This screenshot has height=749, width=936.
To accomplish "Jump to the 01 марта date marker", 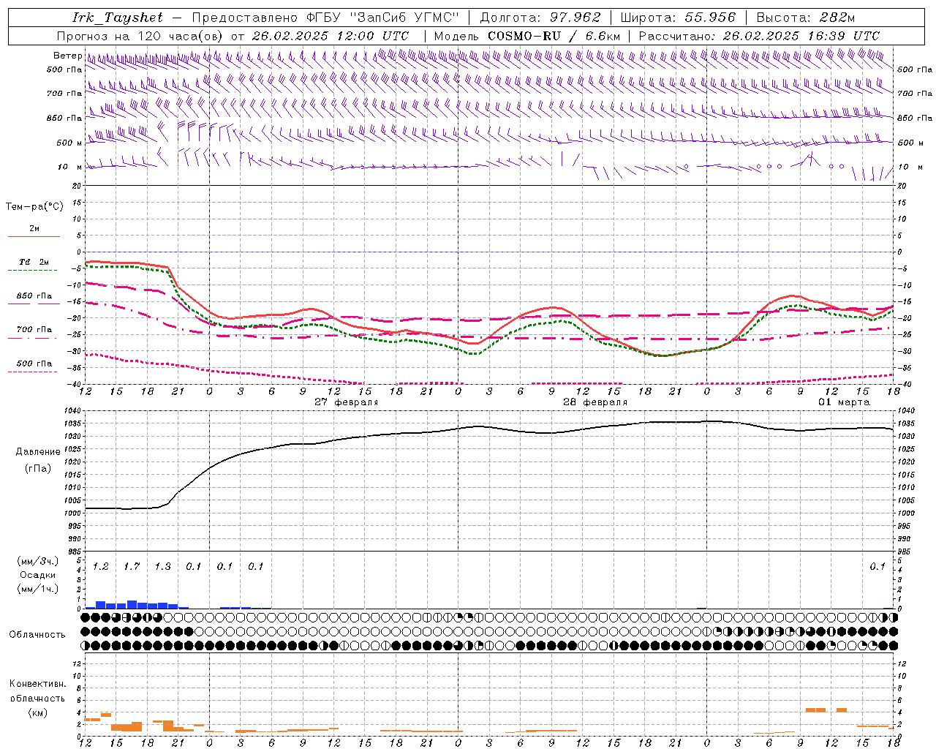I will (x=844, y=402).
